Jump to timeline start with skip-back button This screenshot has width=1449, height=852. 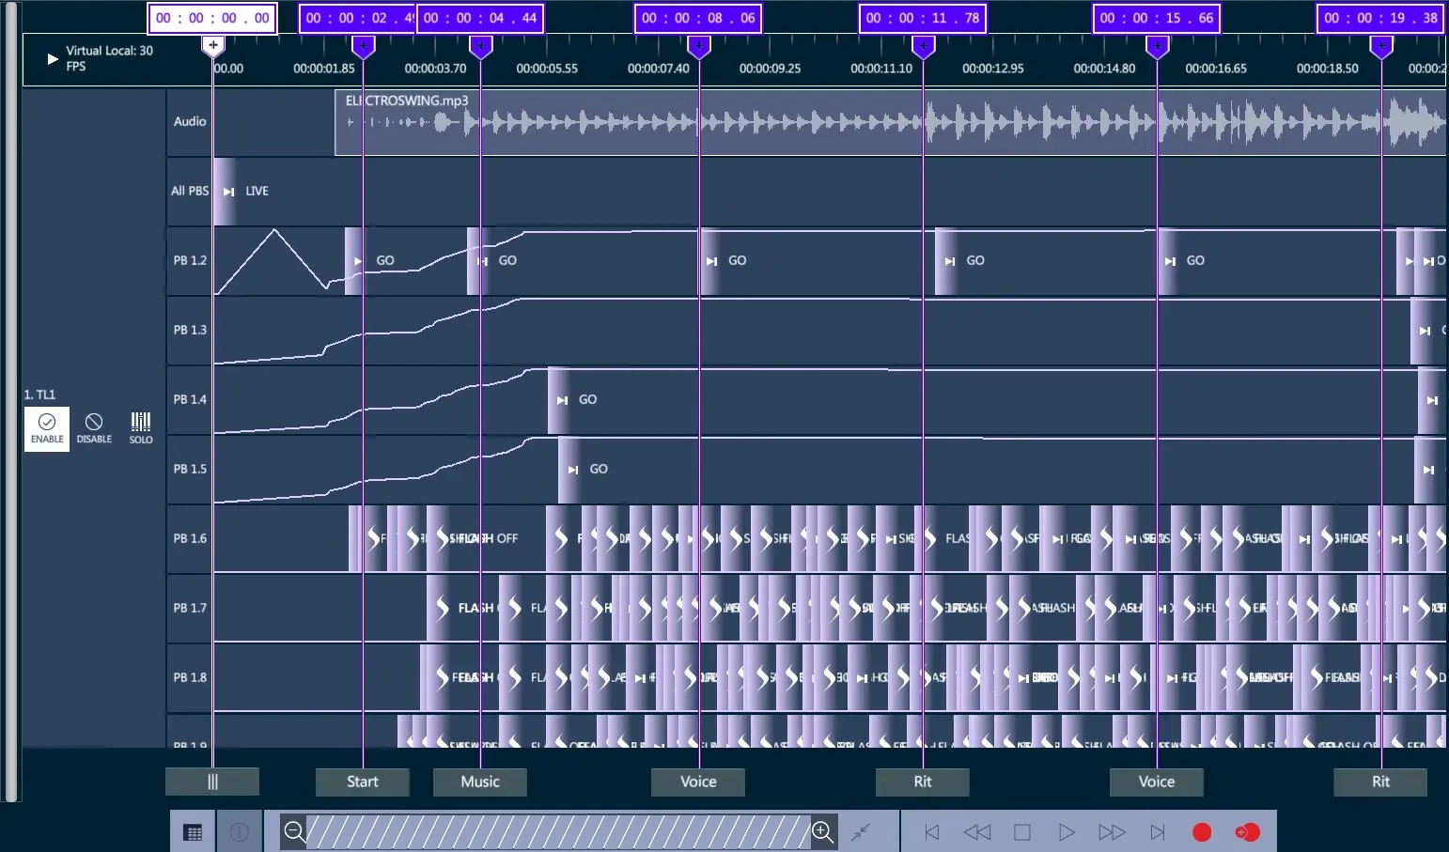(932, 832)
